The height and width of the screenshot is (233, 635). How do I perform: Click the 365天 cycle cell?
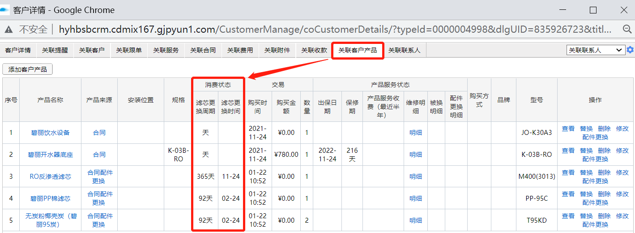click(205, 177)
